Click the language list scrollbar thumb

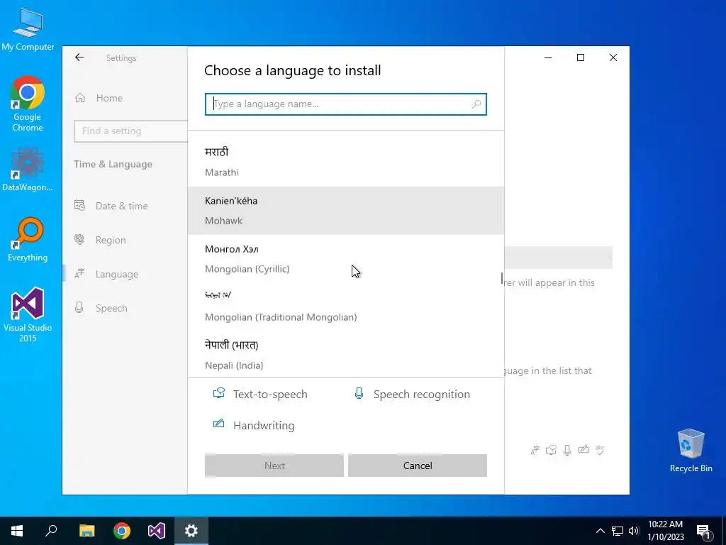pyautogui.click(x=502, y=278)
